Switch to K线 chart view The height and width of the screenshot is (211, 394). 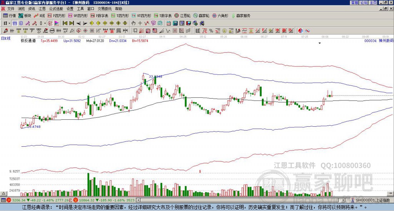tap(39, 15)
